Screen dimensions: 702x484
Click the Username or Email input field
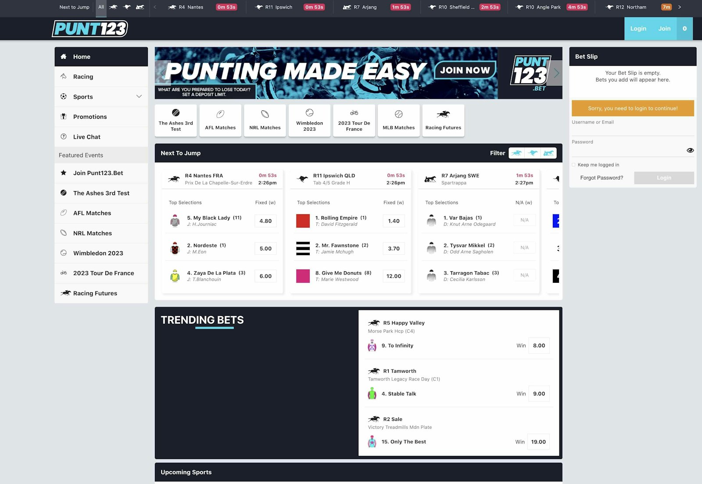[632, 130]
